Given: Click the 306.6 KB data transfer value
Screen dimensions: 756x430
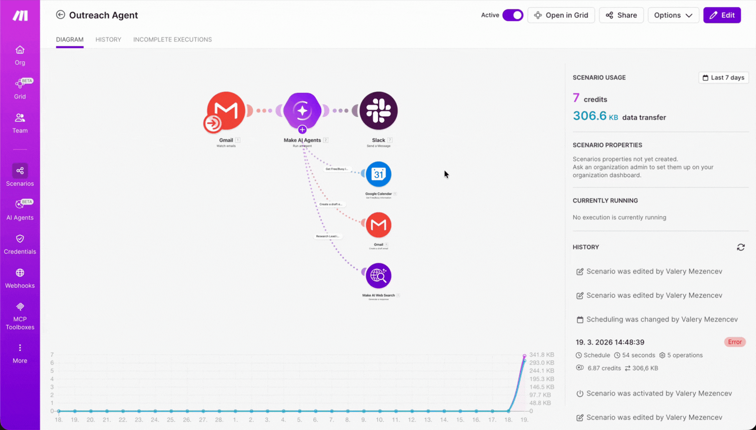Looking at the screenshot, I should 595,116.
